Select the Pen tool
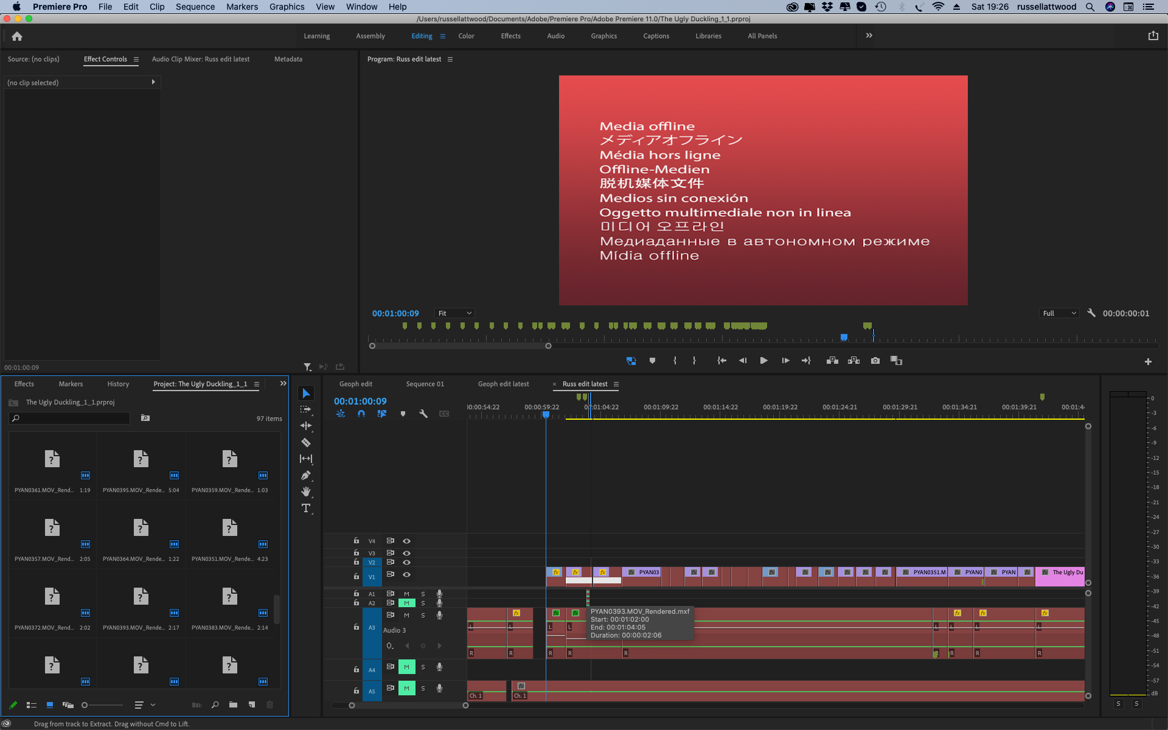The image size is (1168, 730). click(x=306, y=475)
